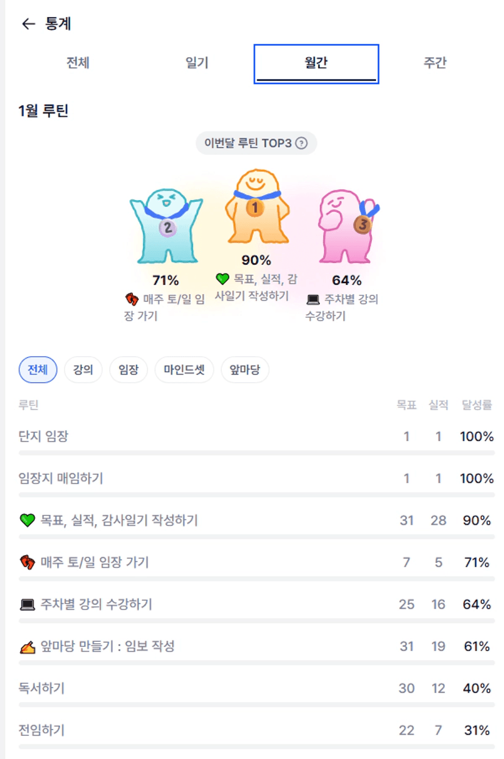Click the first-place orange medal character
This screenshot has height=759, width=504.
[x=256, y=206]
